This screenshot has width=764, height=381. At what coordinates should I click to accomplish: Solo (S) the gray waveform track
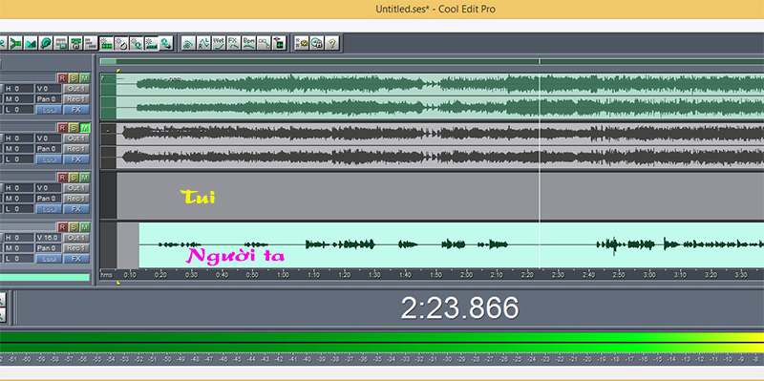(x=74, y=128)
